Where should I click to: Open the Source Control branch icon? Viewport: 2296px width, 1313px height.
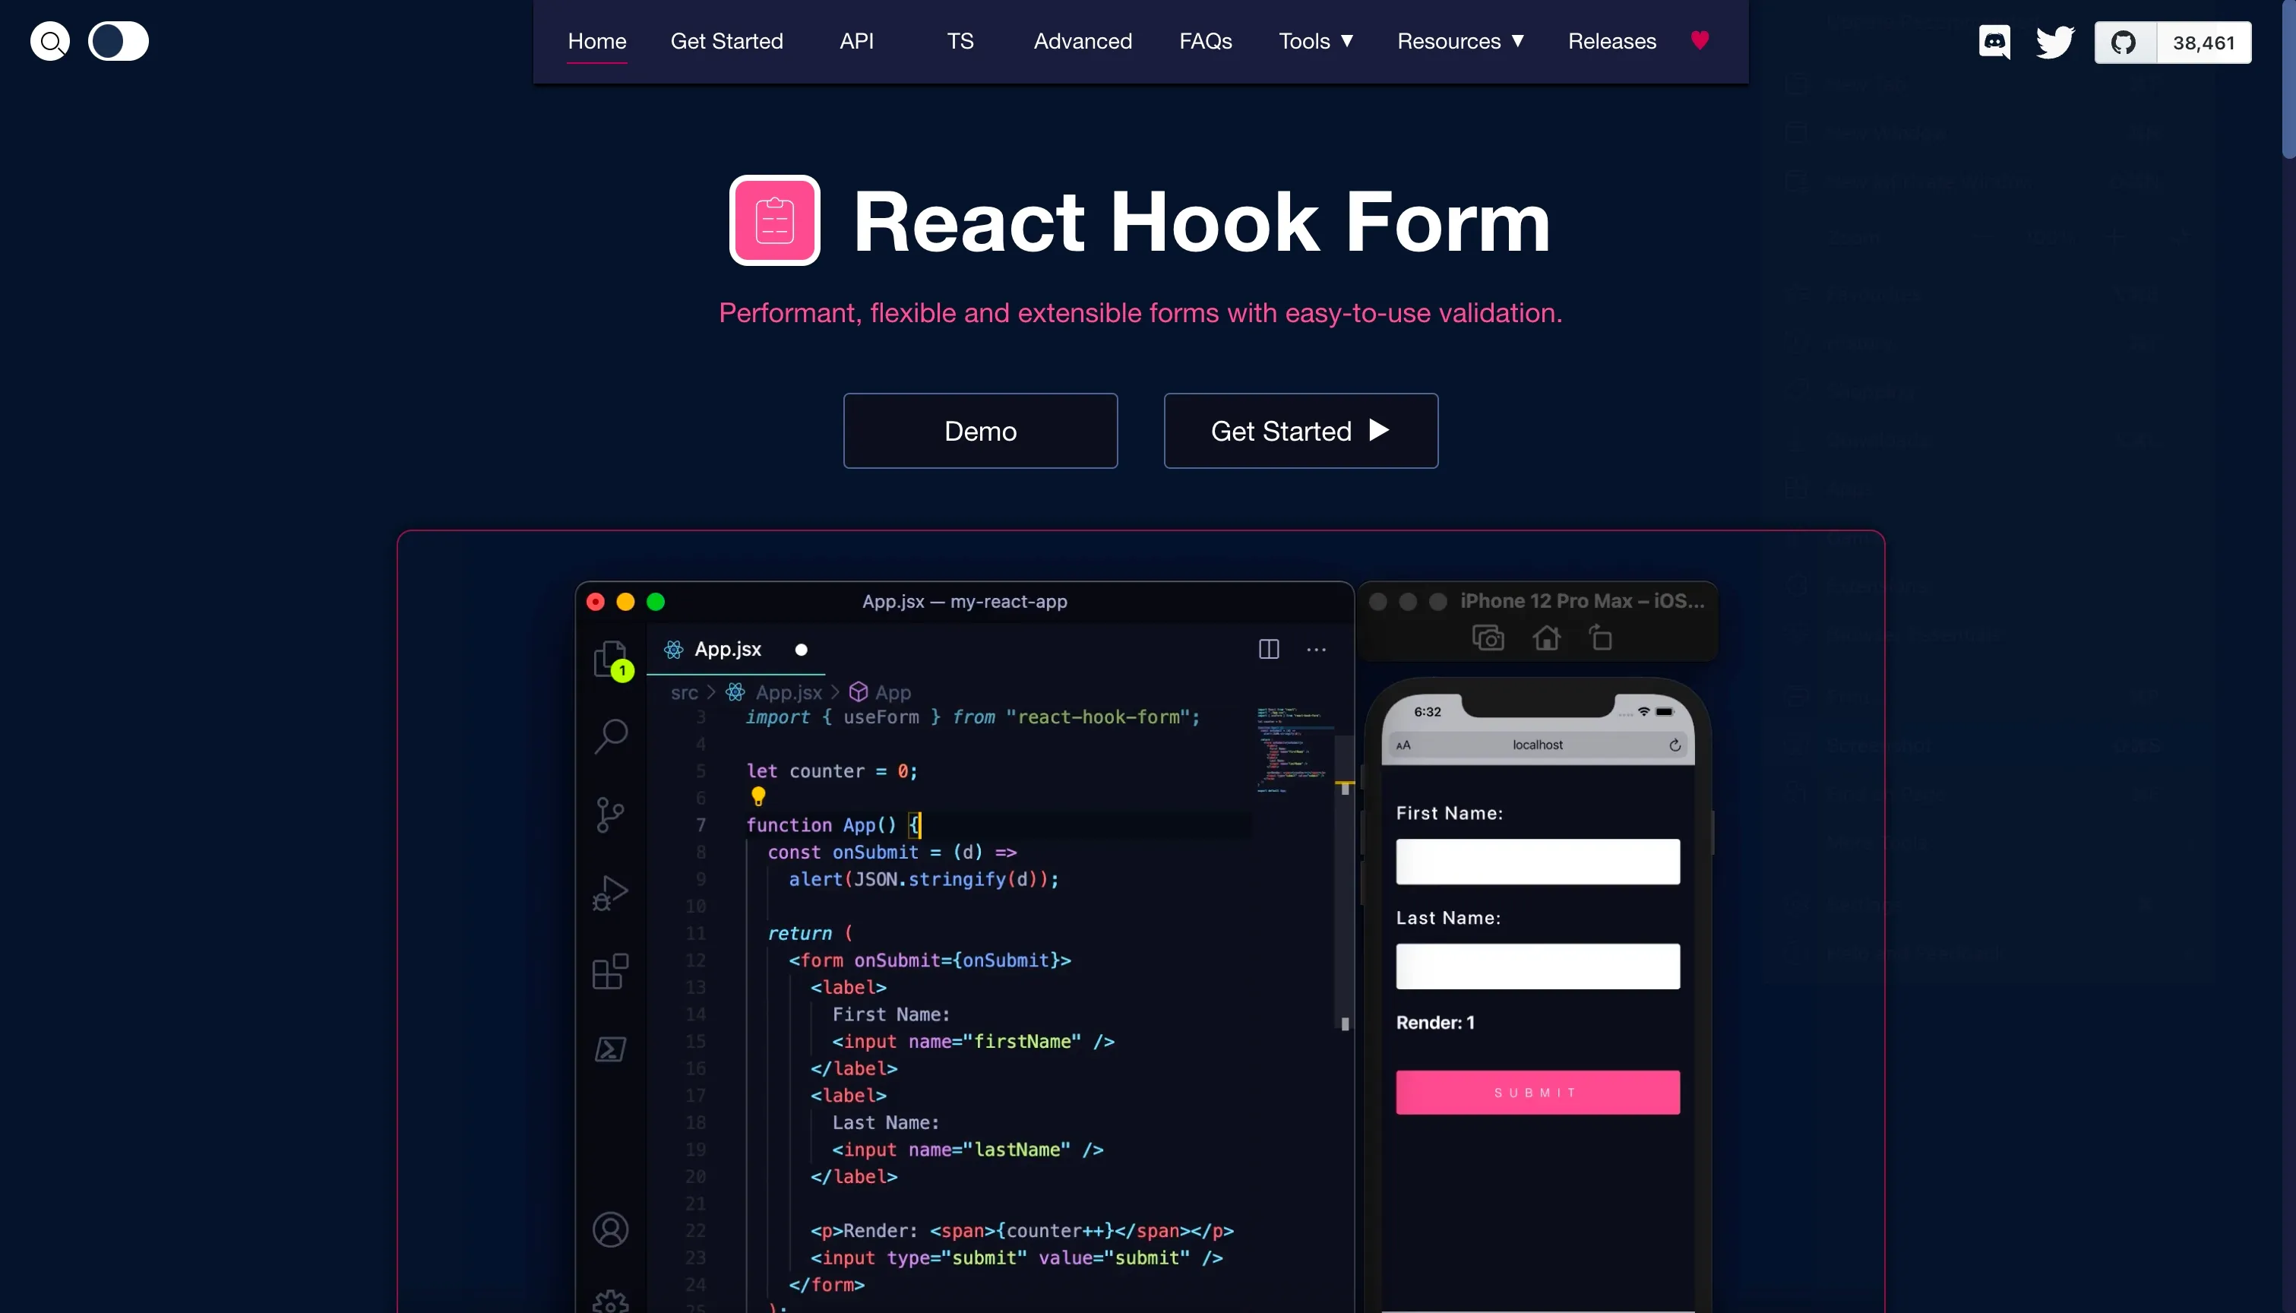coord(610,815)
